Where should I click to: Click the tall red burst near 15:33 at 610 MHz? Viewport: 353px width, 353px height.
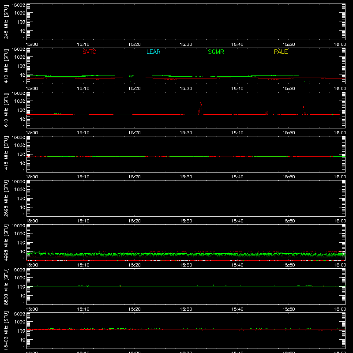tap(200, 108)
